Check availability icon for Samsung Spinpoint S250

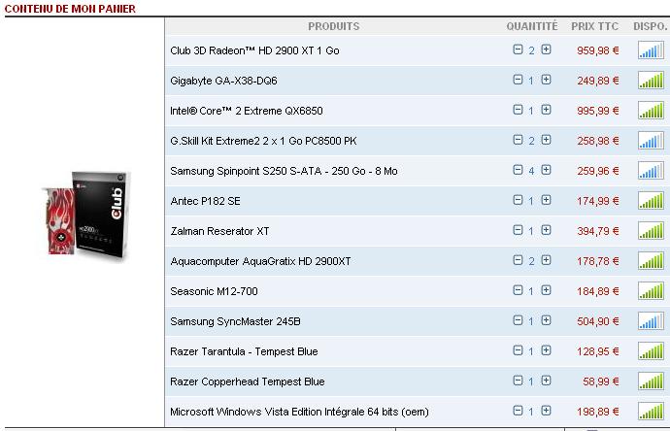click(x=652, y=171)
